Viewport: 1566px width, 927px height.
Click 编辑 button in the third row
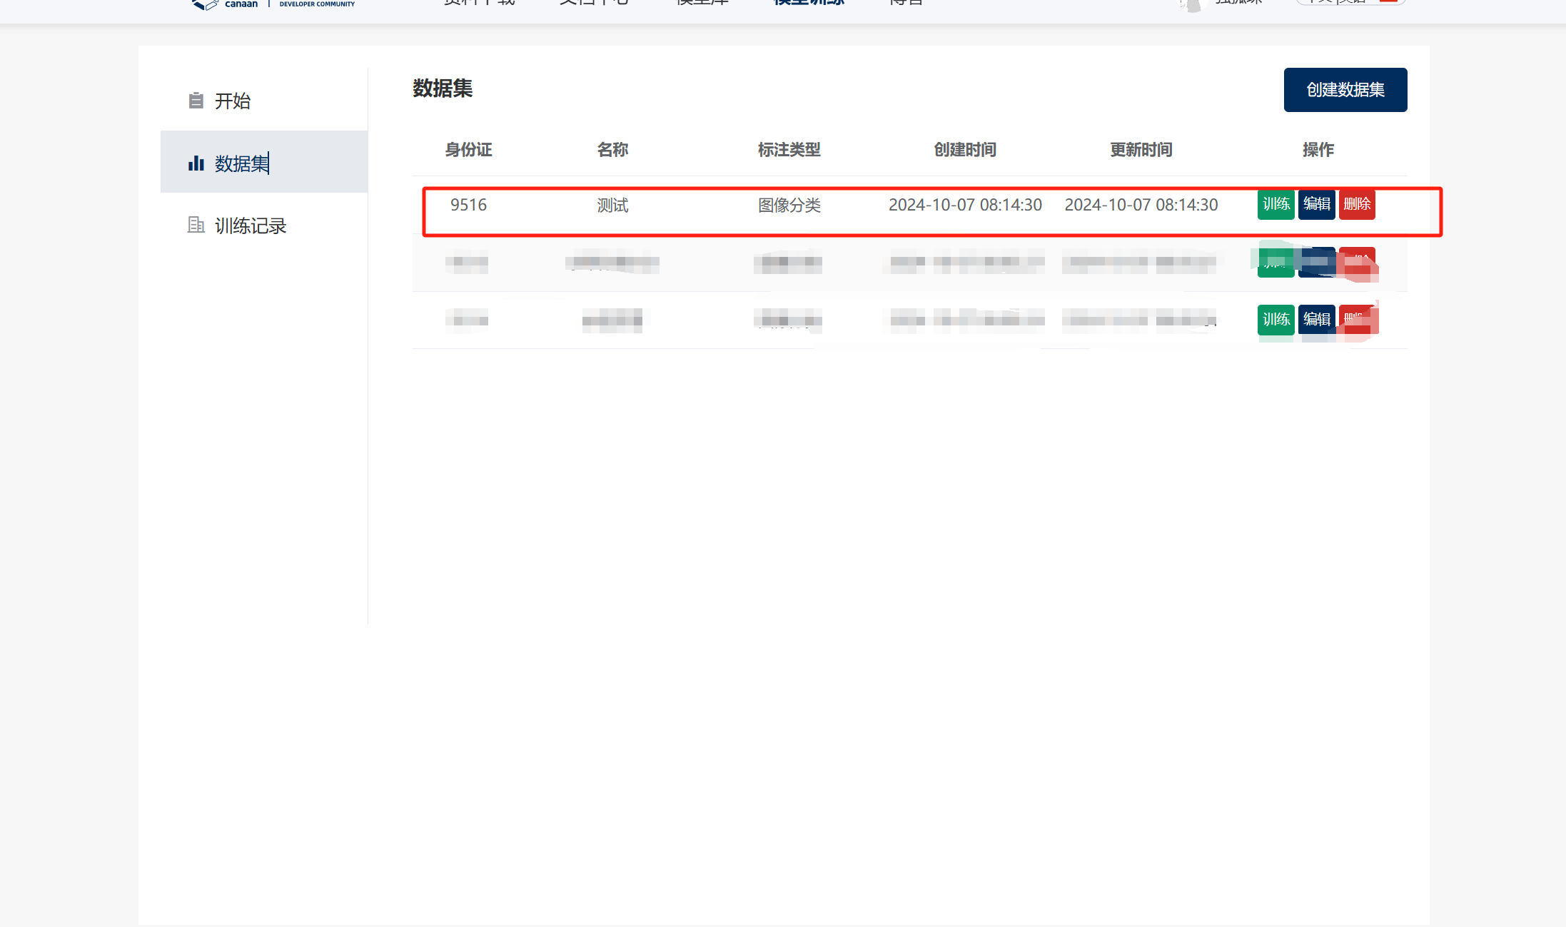(1316, 319)
